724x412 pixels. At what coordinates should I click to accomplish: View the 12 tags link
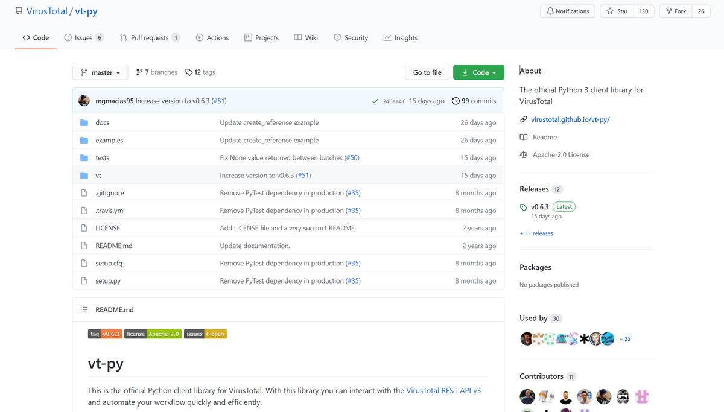point(200,72)
